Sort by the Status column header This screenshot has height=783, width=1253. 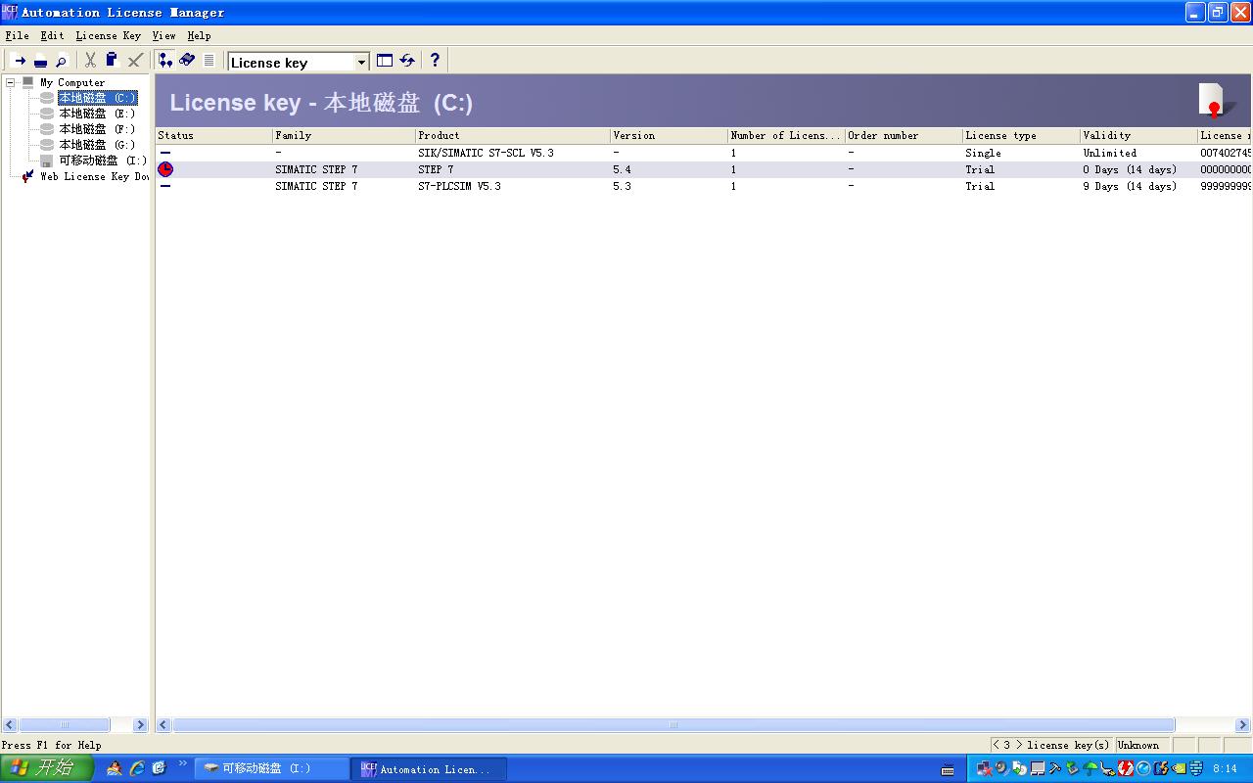pos(214,135)
